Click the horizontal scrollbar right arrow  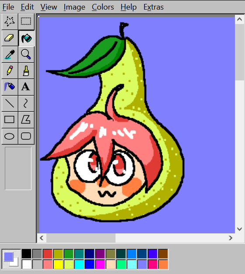click(x=231, y=238)
